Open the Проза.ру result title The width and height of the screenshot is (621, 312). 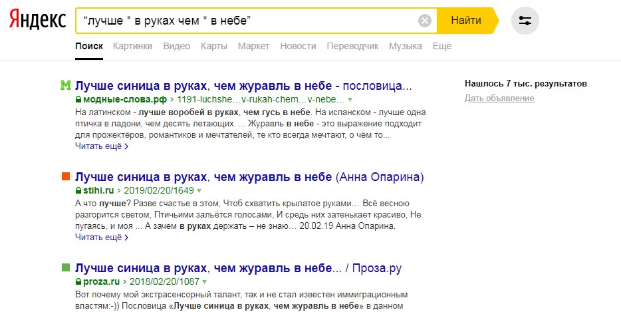(x=239, y=268)
